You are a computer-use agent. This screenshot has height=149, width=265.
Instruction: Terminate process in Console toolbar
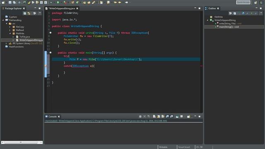pyautogui.click(x=140, y=116)
